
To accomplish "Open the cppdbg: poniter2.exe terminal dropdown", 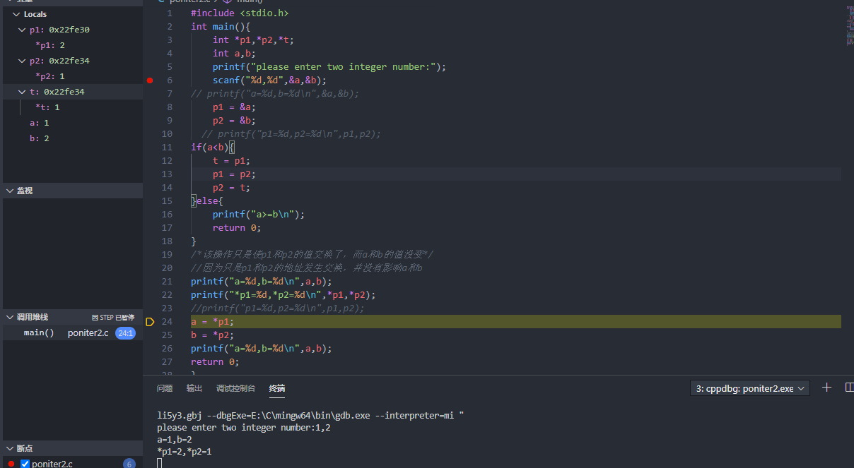I will [x=749, y=388].
